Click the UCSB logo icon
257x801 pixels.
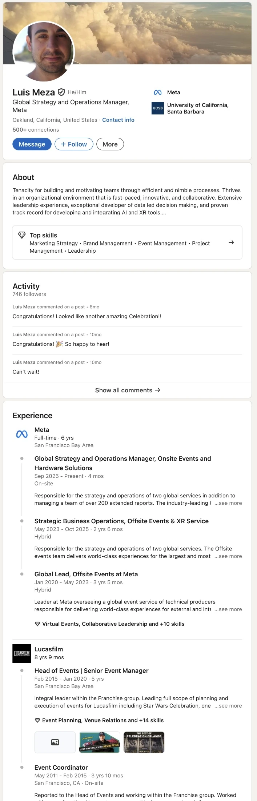pos(158,108)
